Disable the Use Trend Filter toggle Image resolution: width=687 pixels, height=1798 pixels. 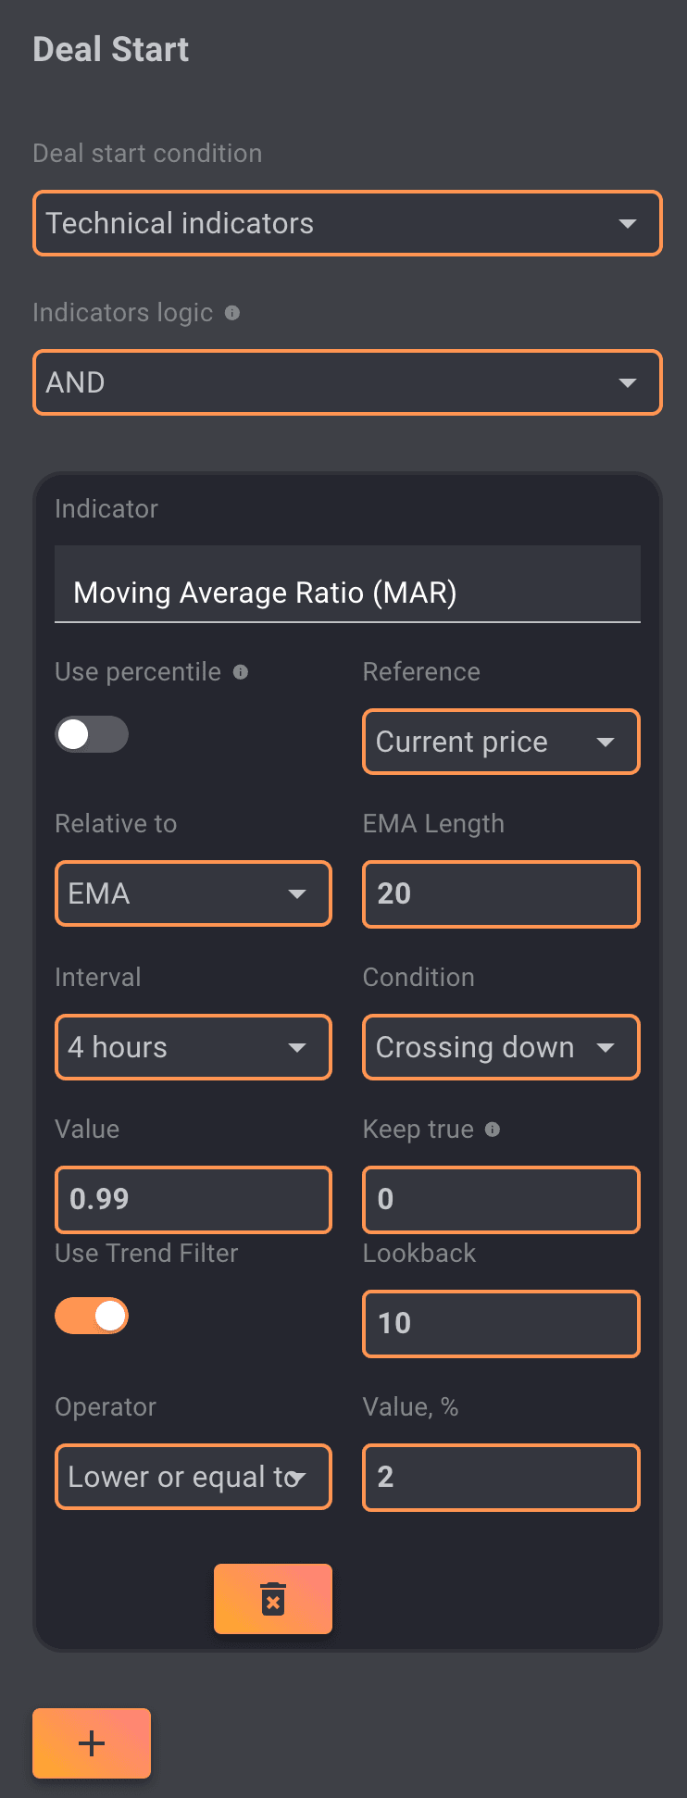[92, 1316]
